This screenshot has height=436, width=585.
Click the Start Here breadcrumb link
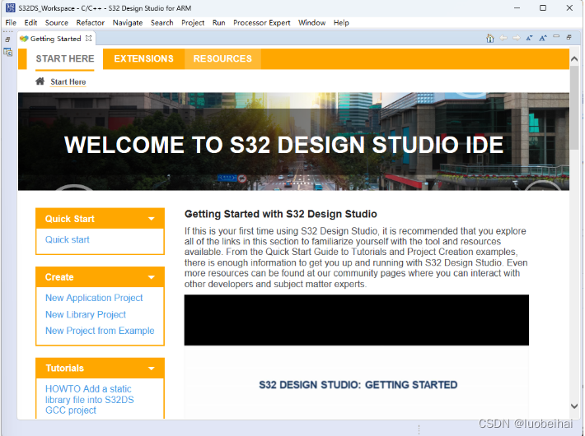point(68,81)
